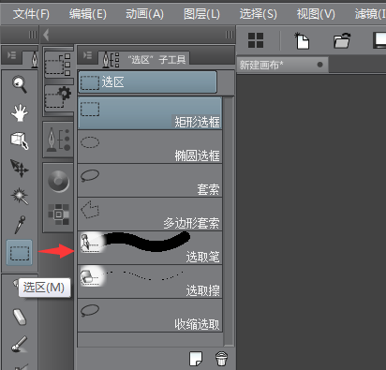
Task: Select the Zoom magnifier tool
Action: pos(20,84)
